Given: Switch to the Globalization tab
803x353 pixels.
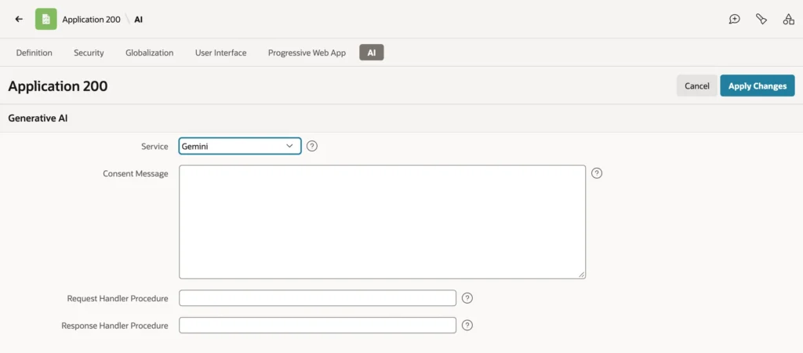Looking at the screenshot, I should pyautogui.click(x=150, y=53).
